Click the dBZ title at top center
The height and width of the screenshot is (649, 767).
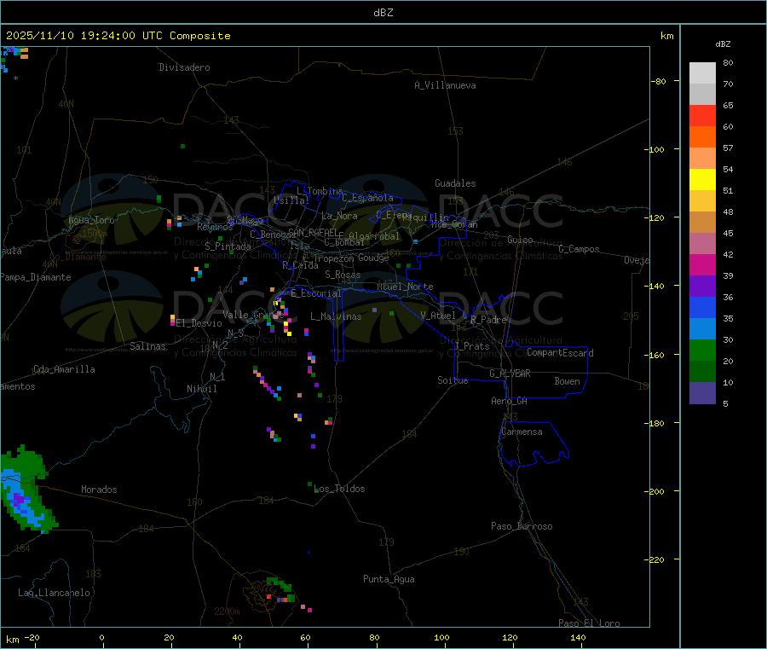click(383, 13)
